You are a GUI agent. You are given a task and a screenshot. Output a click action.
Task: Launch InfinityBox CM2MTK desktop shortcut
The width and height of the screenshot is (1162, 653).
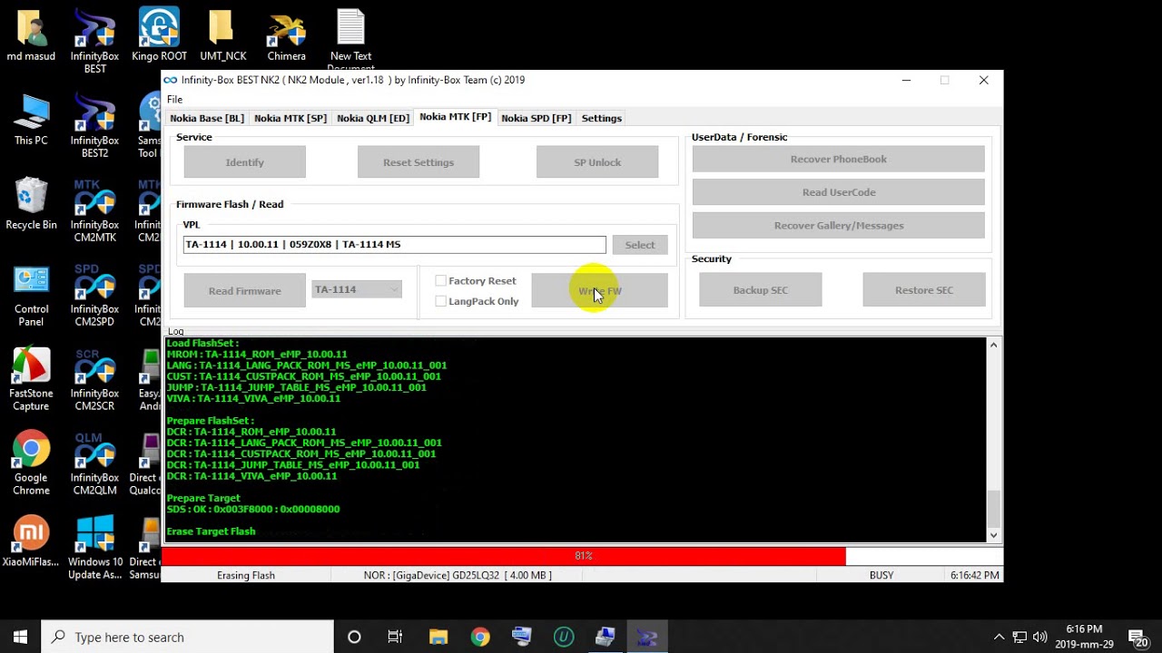click(94, 210)
